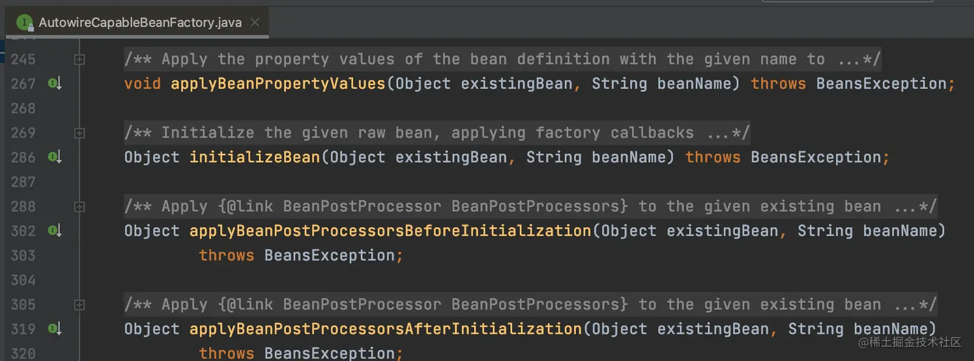Click the interface file icon on the tab
The width and height of the screenshot is (974, 361).
(25, 23)
